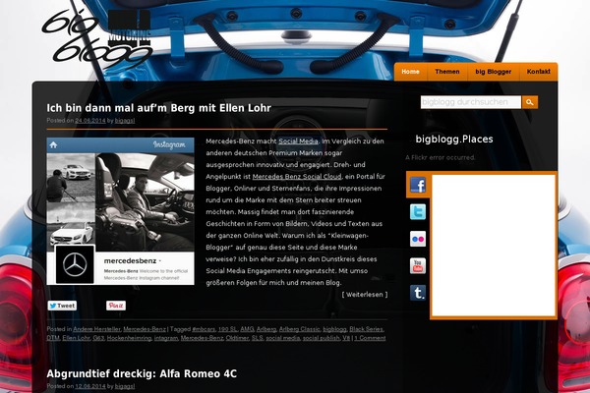
Task: Go to the Home menu item
Action: click(410, 72)
